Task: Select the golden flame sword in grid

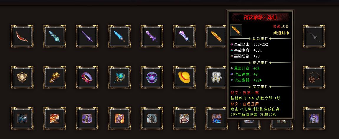Action: (x=216, y=36)
